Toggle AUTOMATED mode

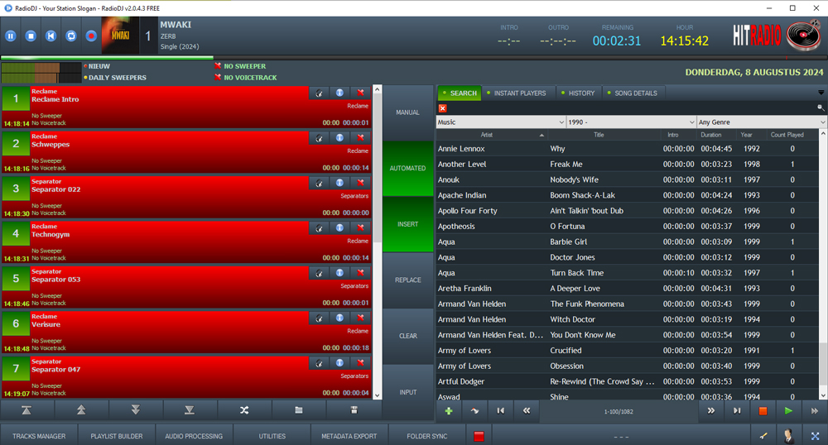pos(407,168)
